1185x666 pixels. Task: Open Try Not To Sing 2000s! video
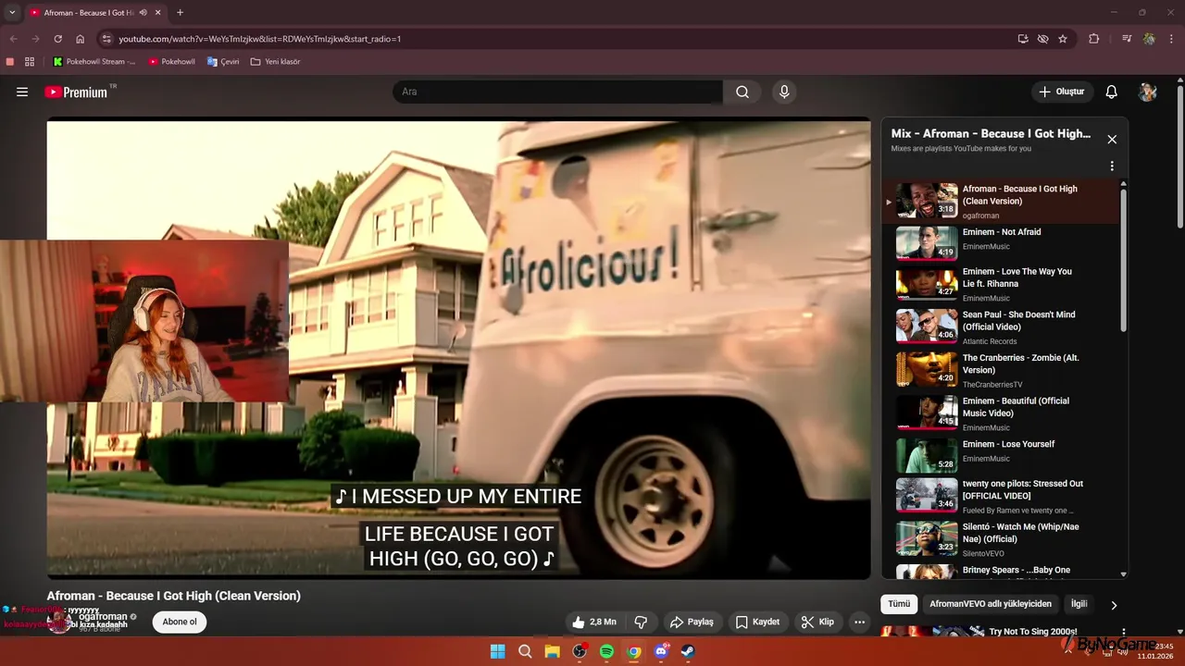[x=1032, y=632]
